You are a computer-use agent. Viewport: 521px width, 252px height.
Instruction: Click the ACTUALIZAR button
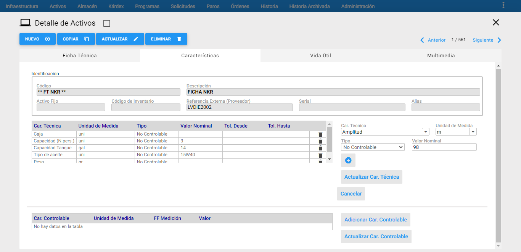[x=120, y=39]
